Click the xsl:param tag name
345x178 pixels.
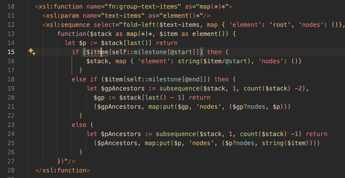[x=62, y=15]
